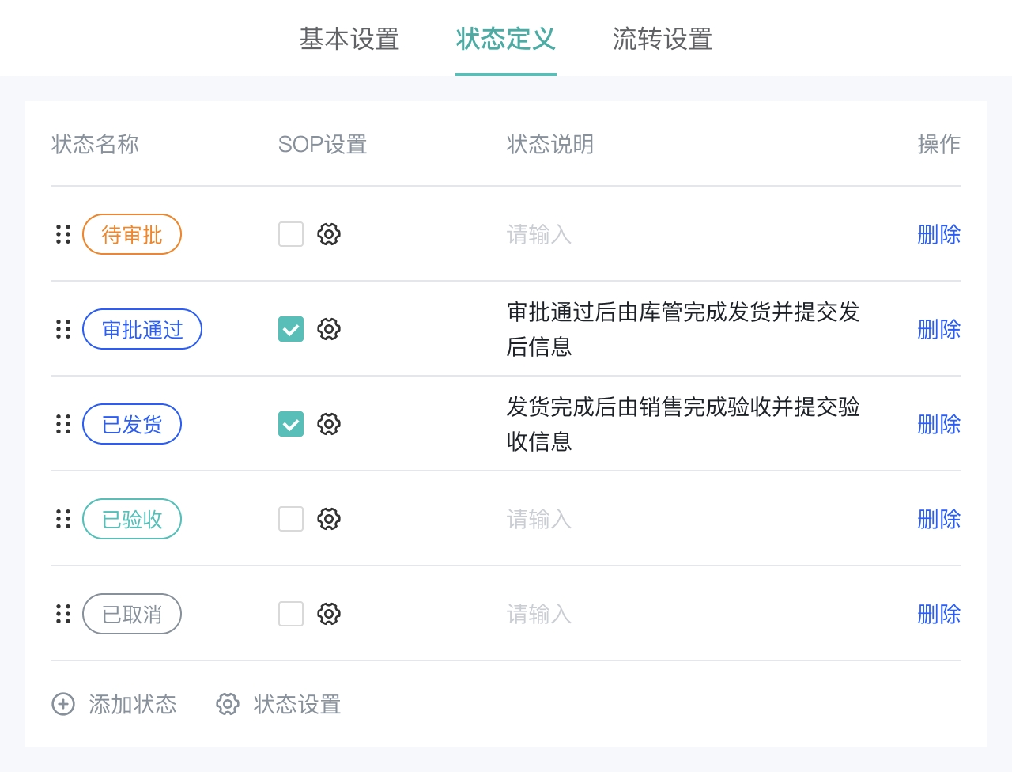
Task: Open SOP gear settings for 已取消 row
Action: click(x=329, y=614)
